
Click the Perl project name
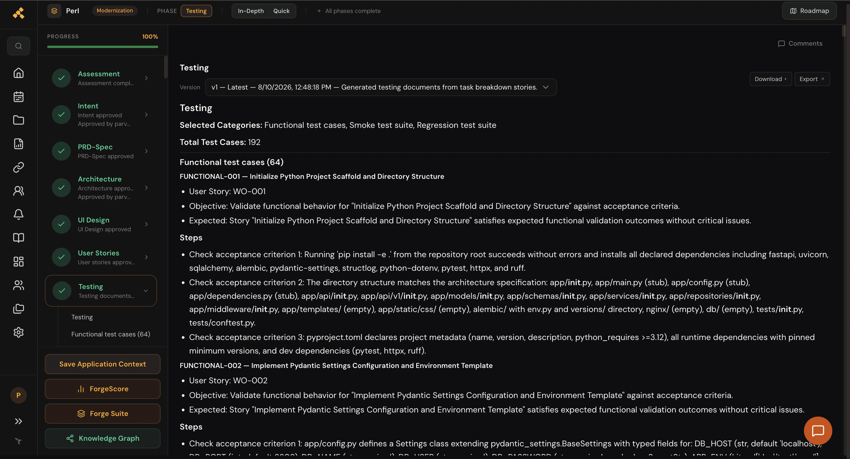[73, 11]
